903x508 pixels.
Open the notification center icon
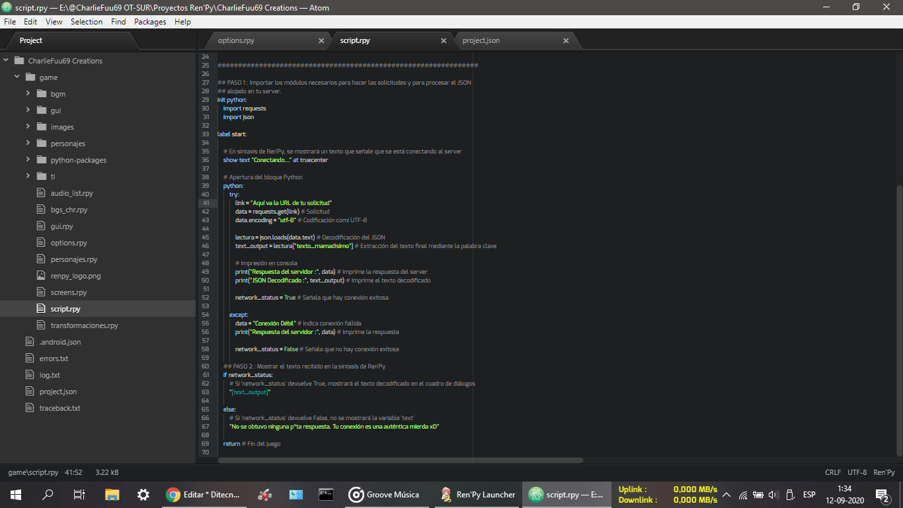click(x=881, y=495)
